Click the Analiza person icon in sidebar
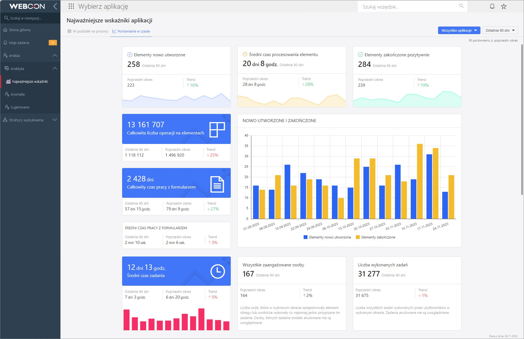524x339 pixels. [5, 55]
